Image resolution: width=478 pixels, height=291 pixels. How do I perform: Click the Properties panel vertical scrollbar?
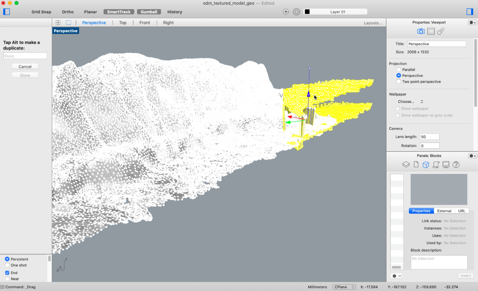(x=475, y=72)
